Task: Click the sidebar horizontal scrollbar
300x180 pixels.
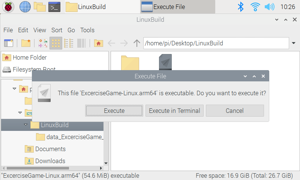Action: click(x=52, y=168)
